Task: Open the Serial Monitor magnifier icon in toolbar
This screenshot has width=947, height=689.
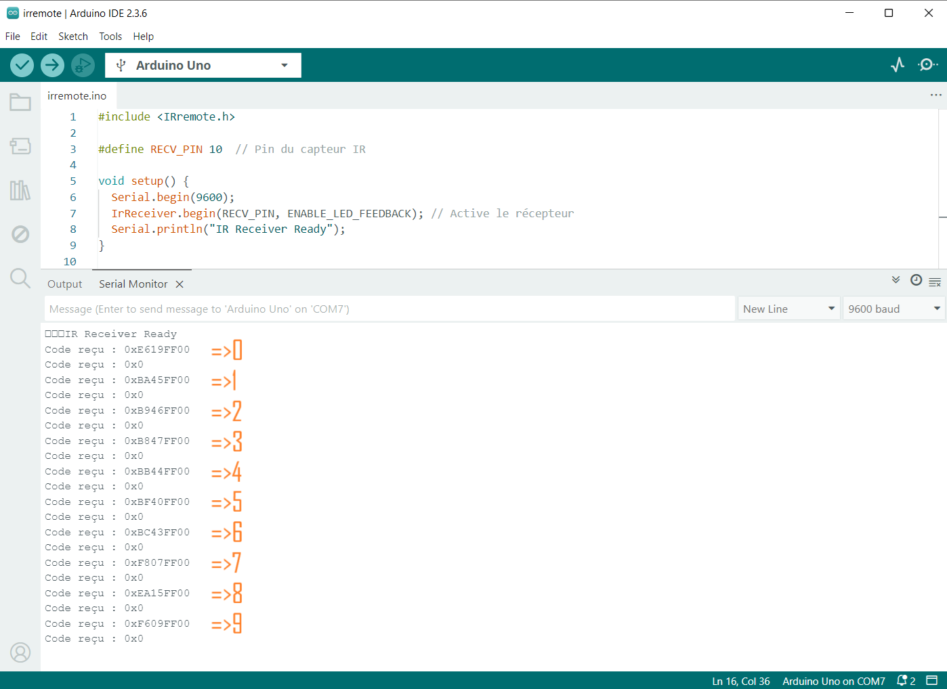Action: 927,65
